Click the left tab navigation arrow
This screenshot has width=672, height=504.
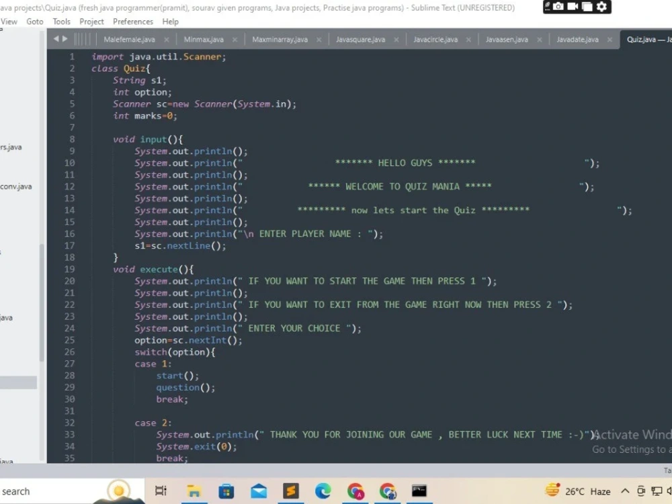tap(56, 39)
